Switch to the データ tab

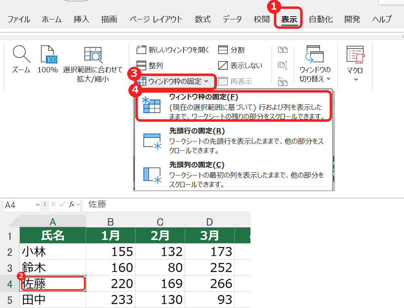(x=232, y=19)
